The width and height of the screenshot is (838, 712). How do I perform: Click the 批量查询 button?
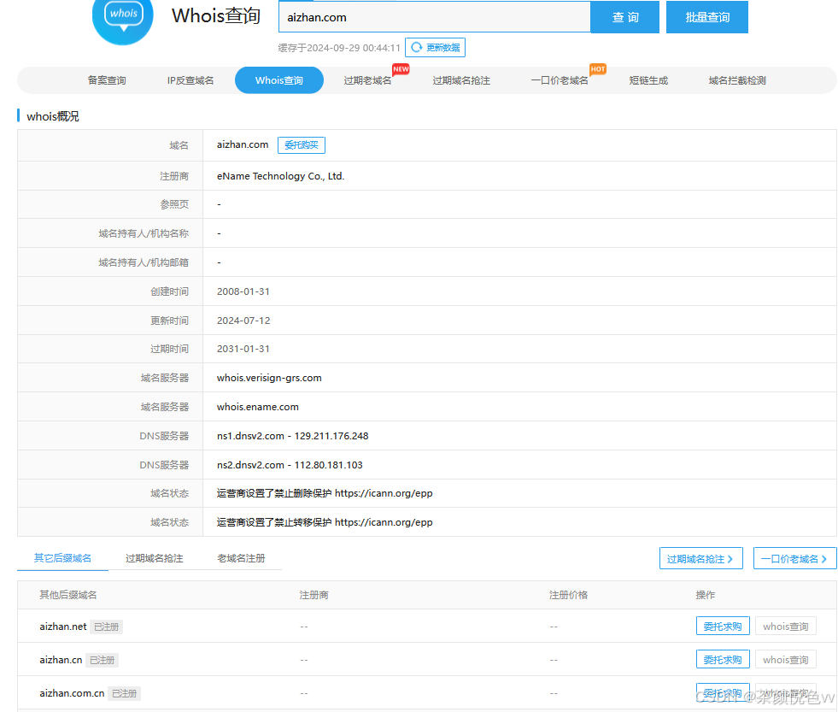click(x=707, y=17)
